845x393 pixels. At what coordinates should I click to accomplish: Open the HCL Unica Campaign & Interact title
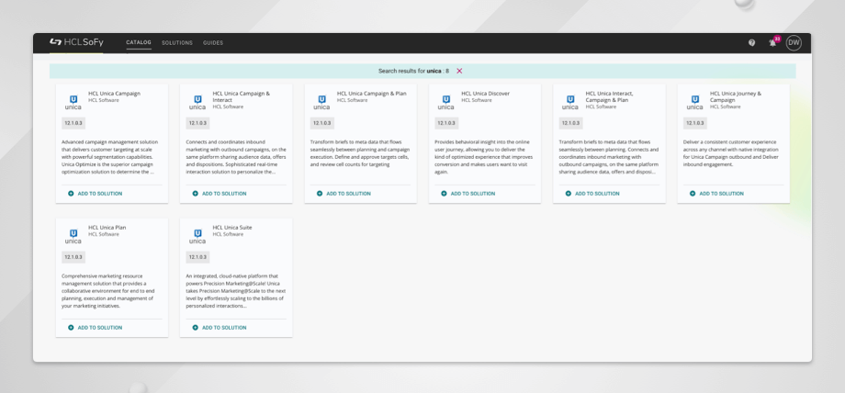pyautogui.click(x=242, y=96)
